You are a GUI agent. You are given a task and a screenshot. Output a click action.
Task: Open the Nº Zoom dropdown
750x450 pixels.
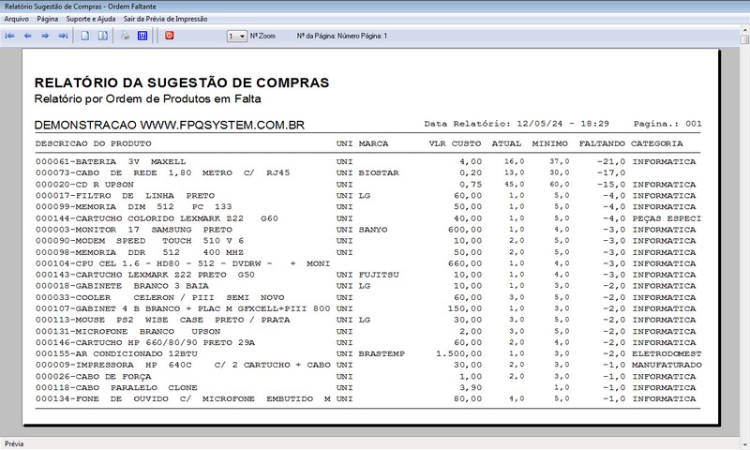click(x=237, y=37)
